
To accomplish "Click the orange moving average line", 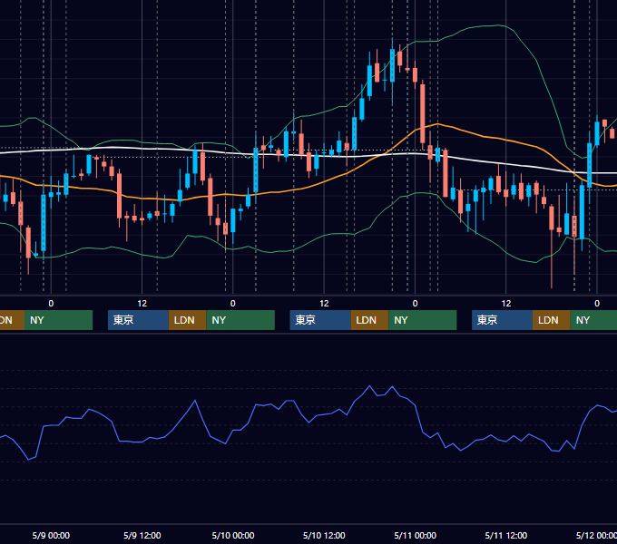I will (x=484, y=136).
